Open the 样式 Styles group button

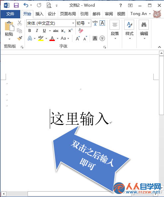point(129,30)
